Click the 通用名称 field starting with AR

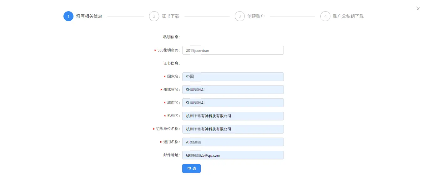point(233,142)
